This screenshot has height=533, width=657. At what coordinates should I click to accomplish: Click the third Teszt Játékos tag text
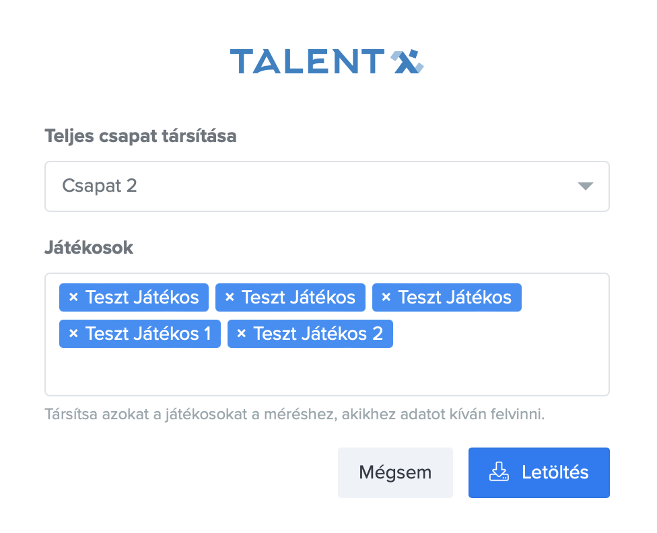click(x=454, y=297)
